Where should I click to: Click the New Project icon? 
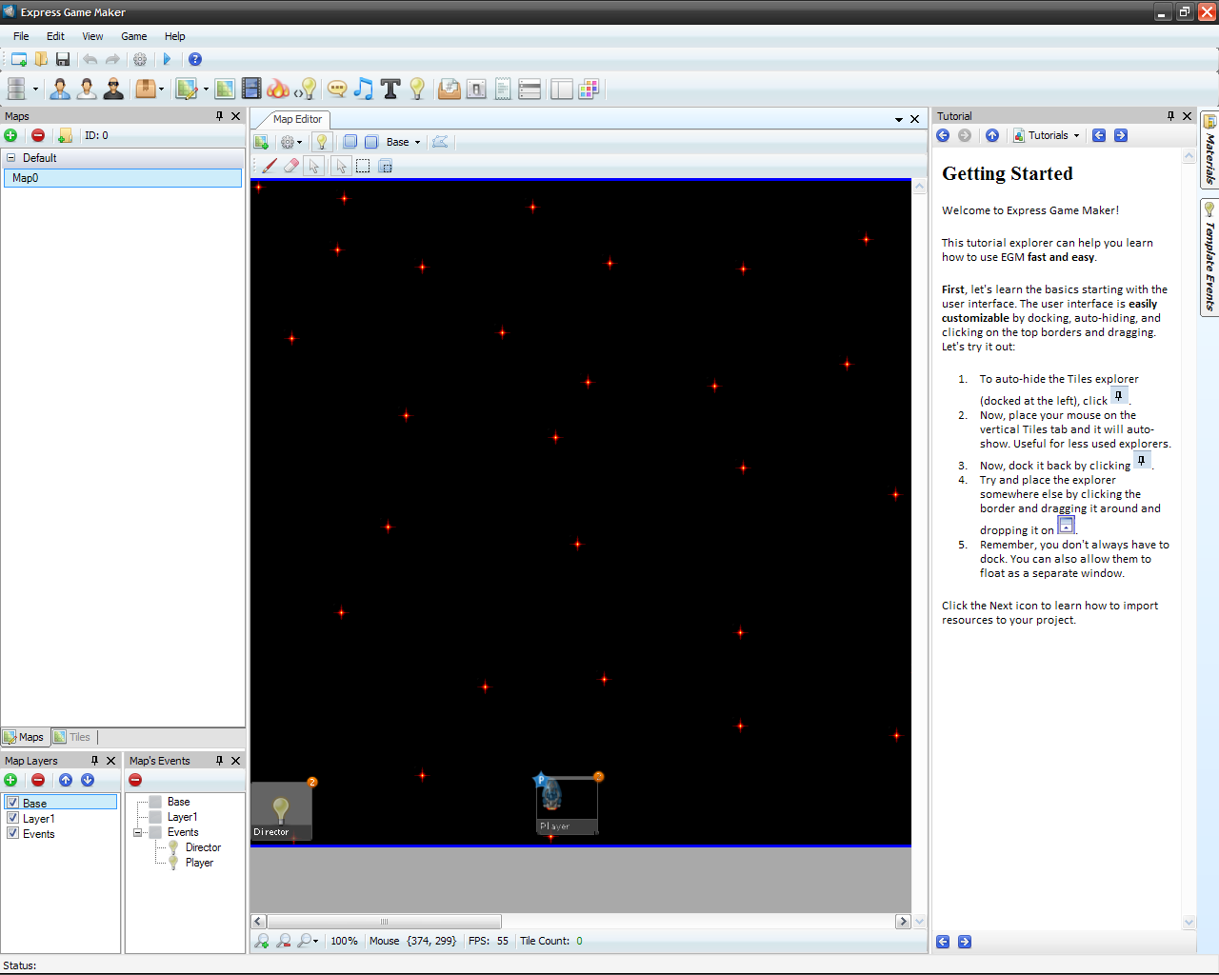pyautogui.click(x=18, y=59)
